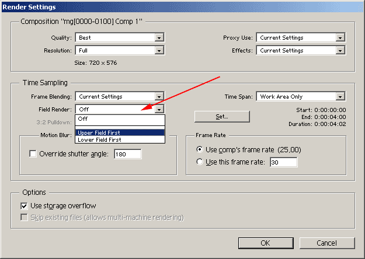
Task: Click the Cancel button
Action: [x=326, y=243]
